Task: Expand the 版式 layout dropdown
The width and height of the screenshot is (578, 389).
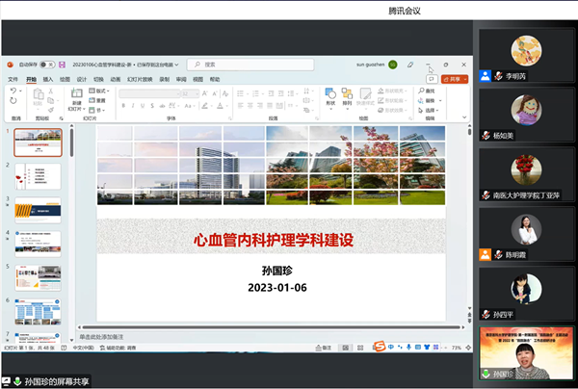Action: click(x=100, y=91)
